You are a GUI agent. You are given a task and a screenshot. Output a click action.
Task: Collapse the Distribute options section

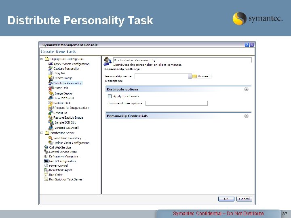(246, 89)
